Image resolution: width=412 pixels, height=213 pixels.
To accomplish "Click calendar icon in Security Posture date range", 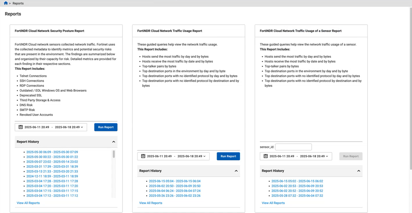I will coord(21,127).
